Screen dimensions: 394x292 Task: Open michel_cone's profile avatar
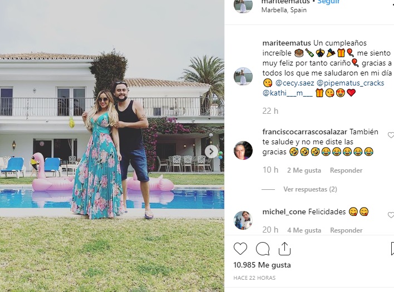(243, 220)
